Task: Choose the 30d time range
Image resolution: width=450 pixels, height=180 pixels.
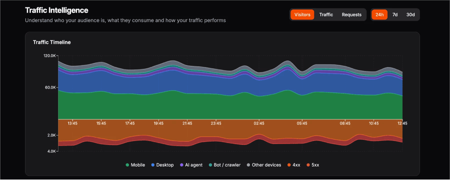Action: point(410,14)
